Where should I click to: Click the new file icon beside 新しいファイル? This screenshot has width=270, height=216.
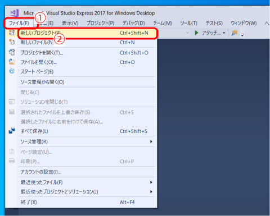tap(12, 42)
